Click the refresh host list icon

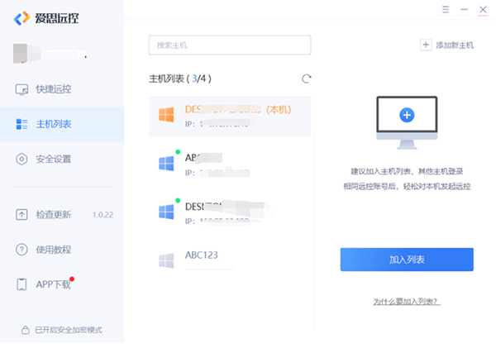pyautogui.click(x=306, y=79)
